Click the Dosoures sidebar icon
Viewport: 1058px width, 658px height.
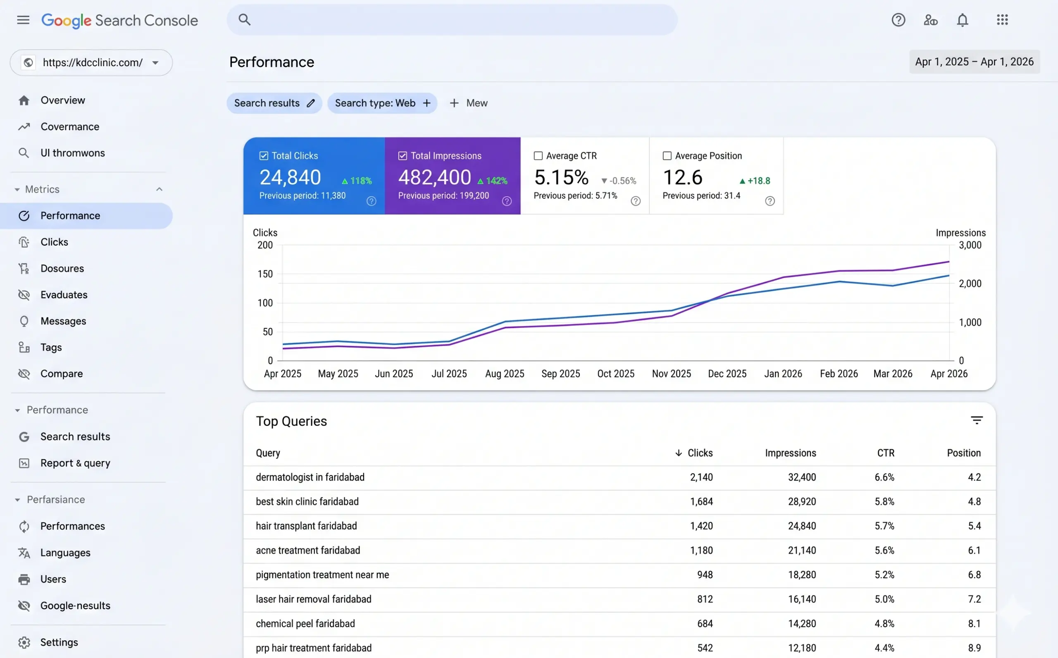coord(24,269)
